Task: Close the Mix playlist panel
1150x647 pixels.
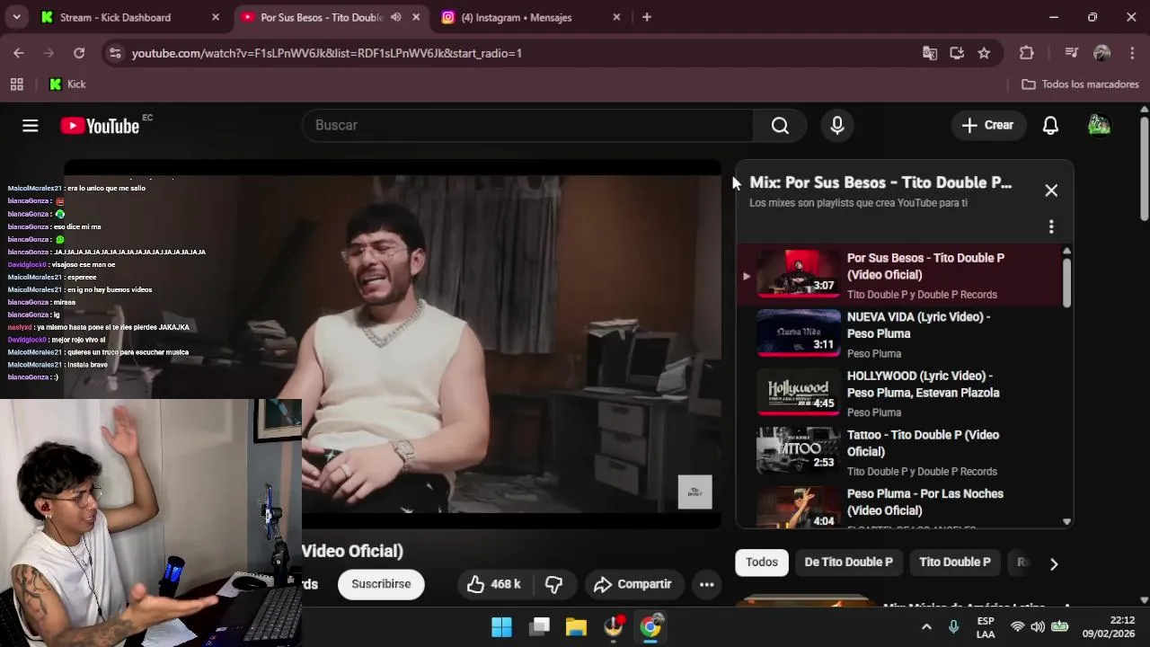Action: [1051, 191]
